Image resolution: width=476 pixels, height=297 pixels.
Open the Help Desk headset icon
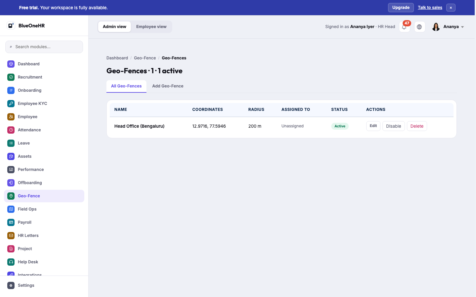11,262
